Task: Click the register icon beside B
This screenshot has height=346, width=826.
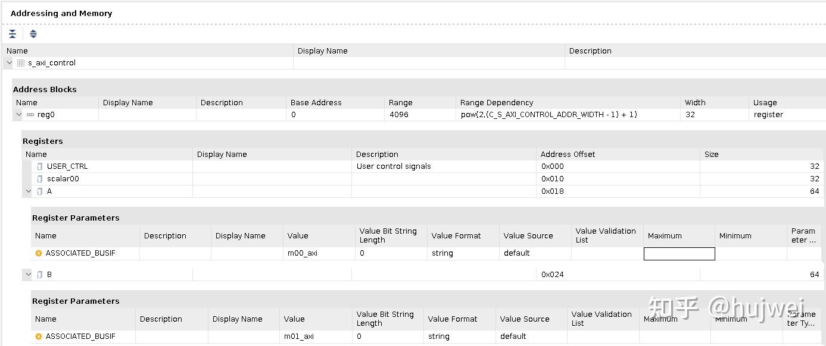Action: (x=39, y=274)
